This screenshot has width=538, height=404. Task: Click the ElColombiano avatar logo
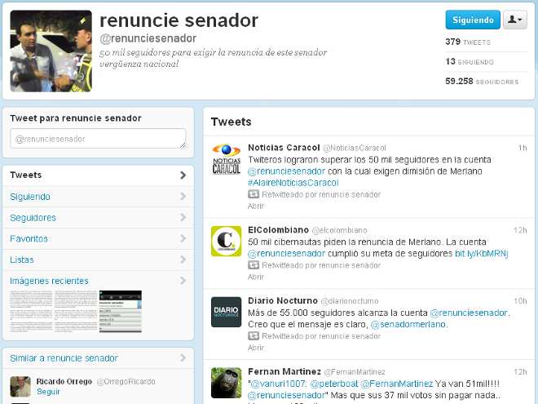[x=226, y=241]
